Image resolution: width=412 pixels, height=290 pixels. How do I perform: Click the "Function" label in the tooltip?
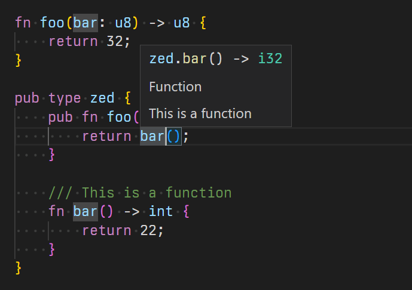click(175, 87)
